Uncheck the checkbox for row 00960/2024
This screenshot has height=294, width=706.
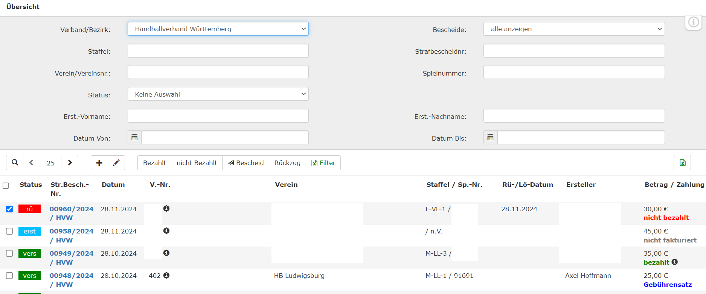9,209
